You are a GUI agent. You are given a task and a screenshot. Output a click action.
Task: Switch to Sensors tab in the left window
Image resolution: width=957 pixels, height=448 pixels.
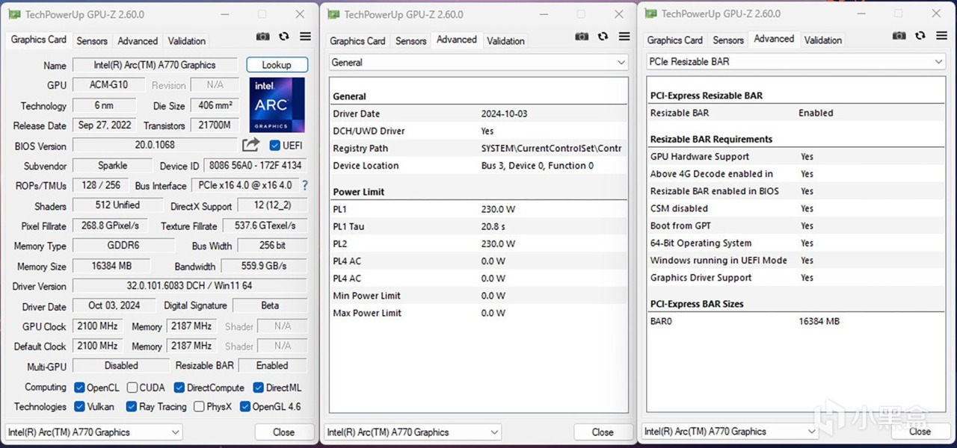92,41
